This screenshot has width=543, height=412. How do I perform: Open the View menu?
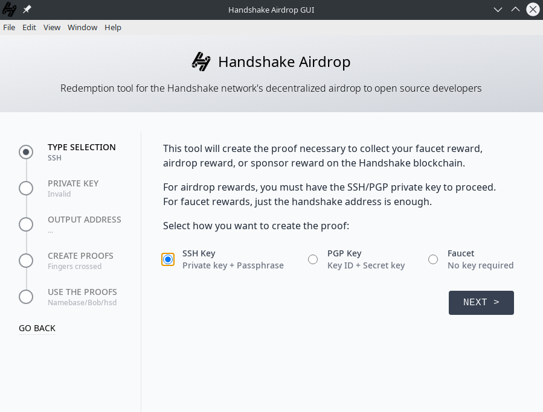click(51, 27)
